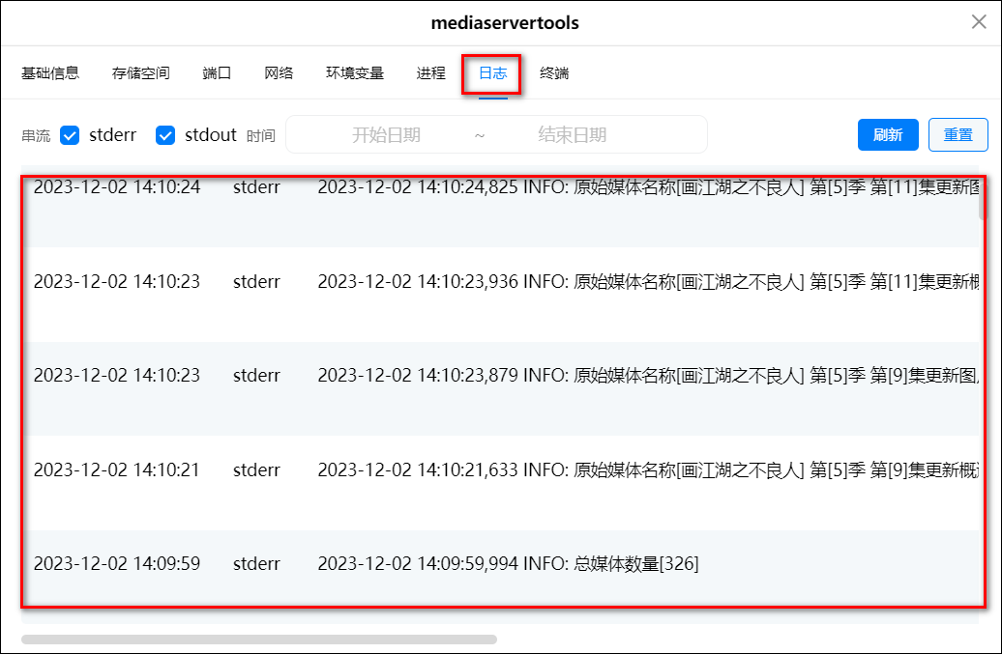Close the mediaservertools dialog
This screenshot has height=654, width=1002.
click(979, 22)
